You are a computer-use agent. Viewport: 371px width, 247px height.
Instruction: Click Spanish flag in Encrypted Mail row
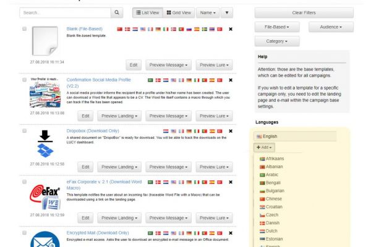[211, 233]
